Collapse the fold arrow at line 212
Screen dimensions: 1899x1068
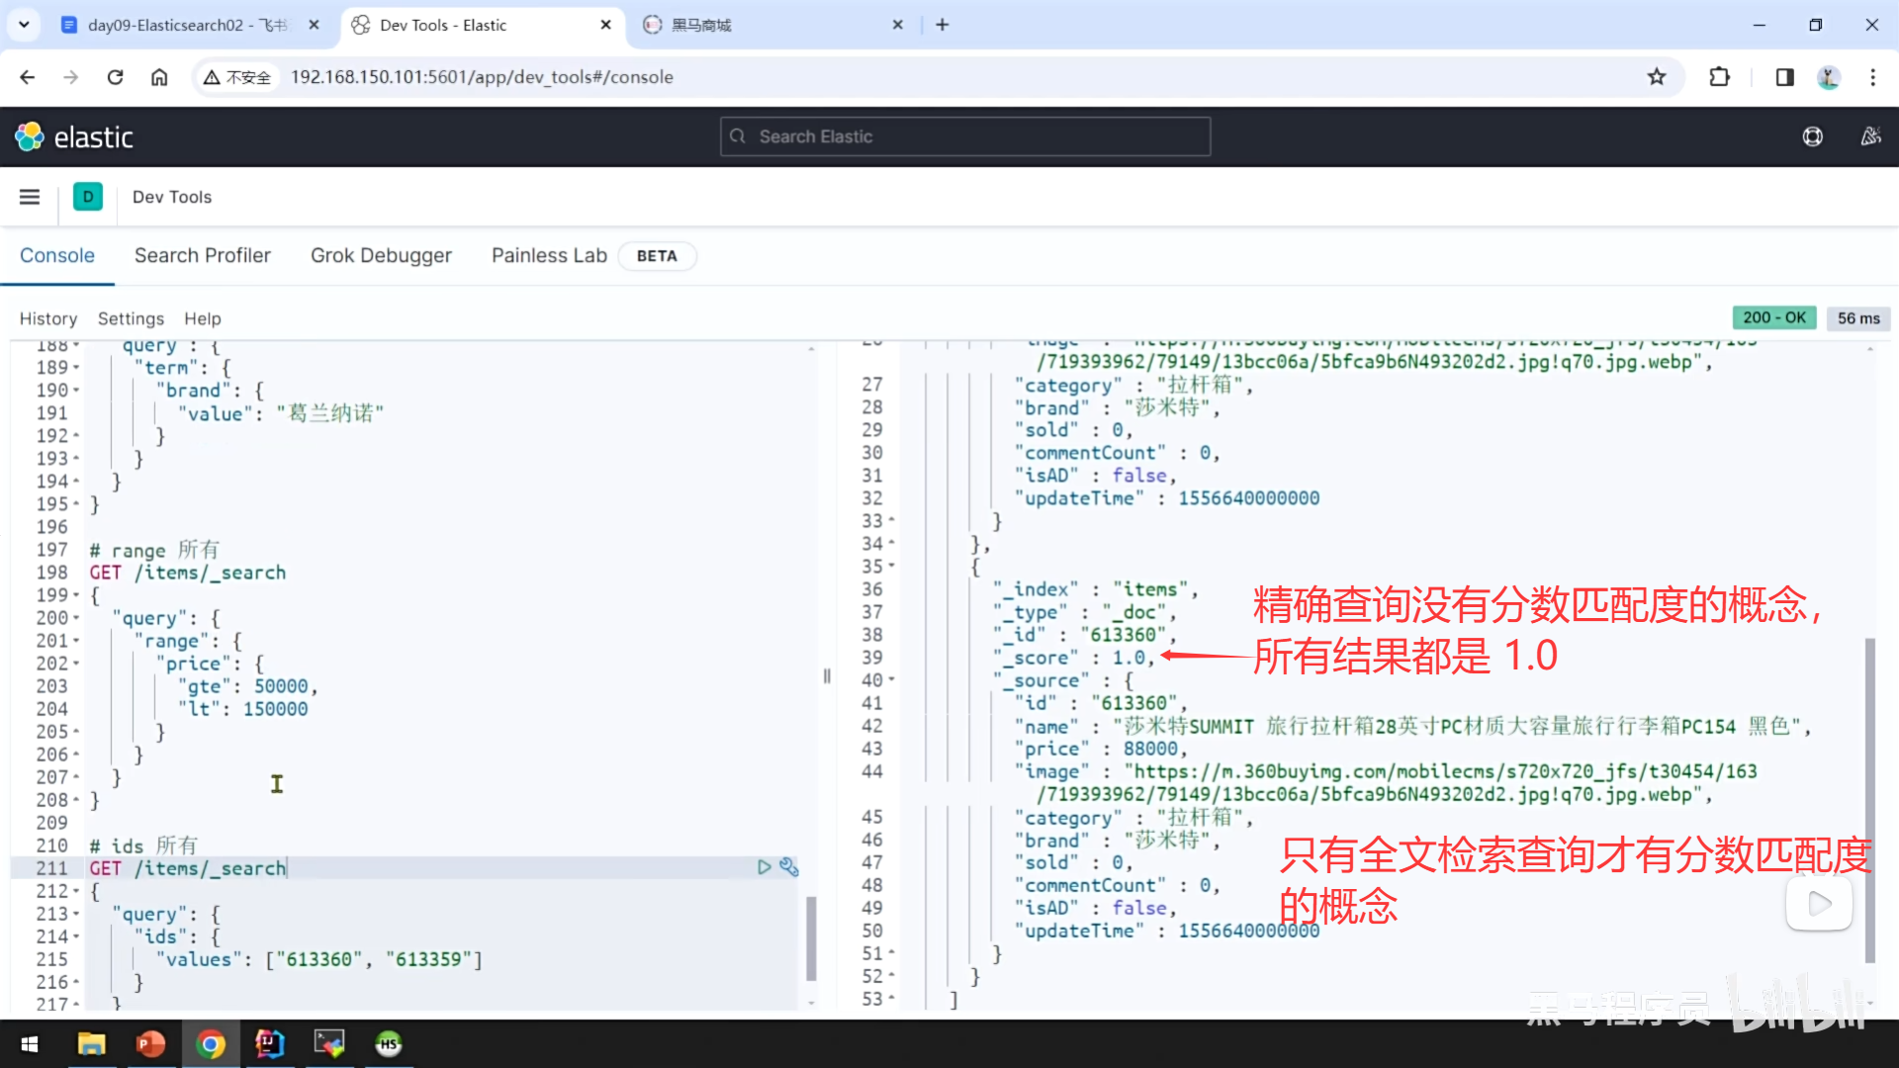click(x=76, y=892)
